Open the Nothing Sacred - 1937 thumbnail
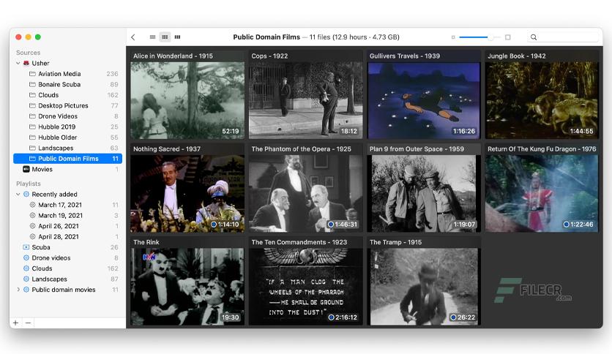The image size is (612, 354). click(187, 193)
